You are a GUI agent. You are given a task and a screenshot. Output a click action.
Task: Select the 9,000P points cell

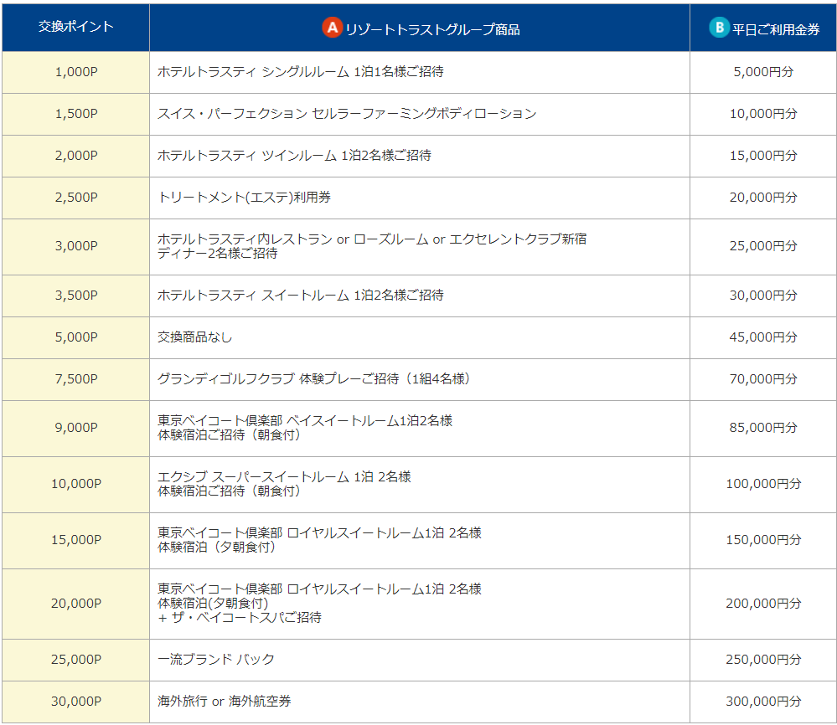[x=75, y=428]
